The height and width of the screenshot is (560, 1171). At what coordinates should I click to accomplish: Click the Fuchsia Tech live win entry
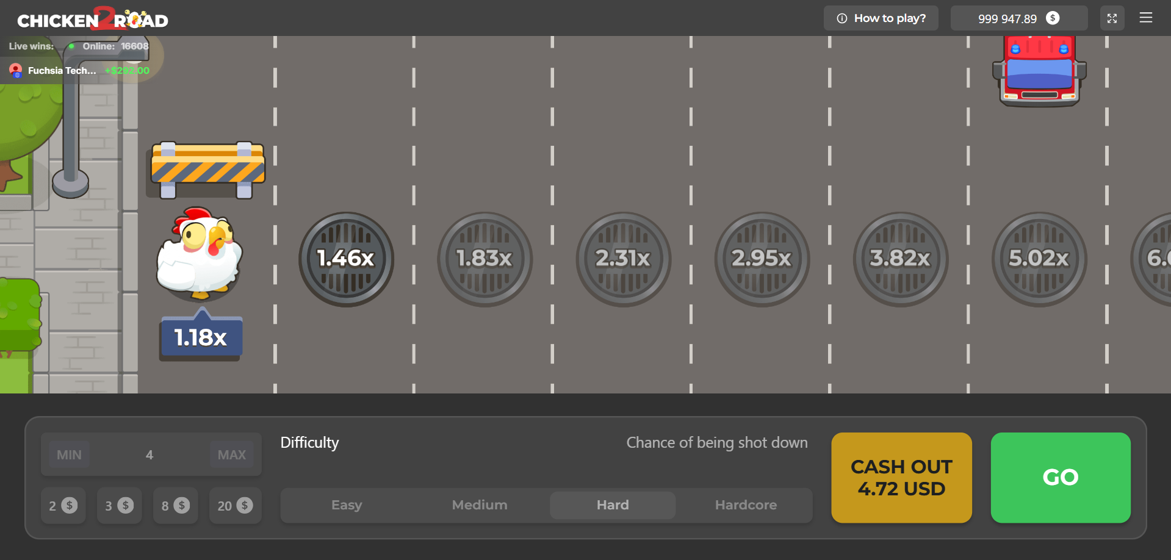pyautogui.click(x=79, y=70)
